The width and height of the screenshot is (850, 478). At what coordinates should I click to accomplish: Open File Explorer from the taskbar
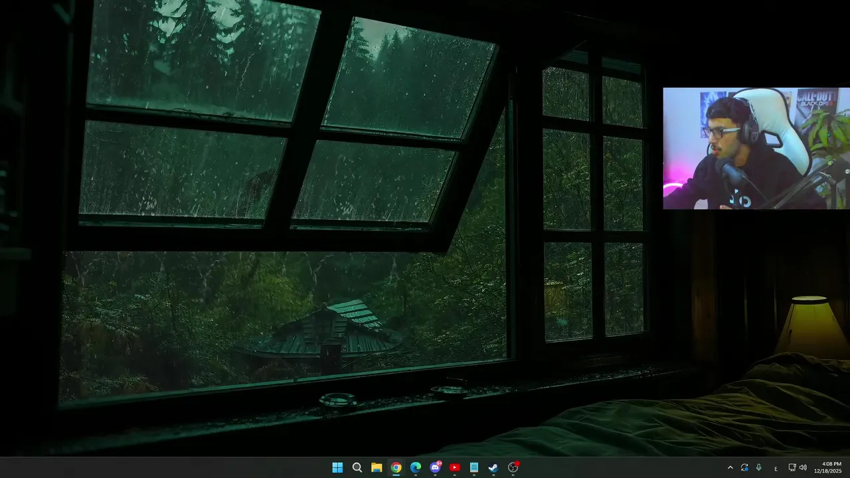377,467
